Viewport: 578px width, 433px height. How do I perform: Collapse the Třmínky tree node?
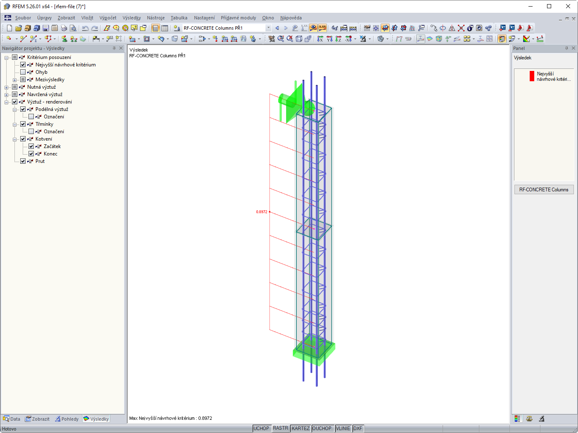click(x=15, y=125)
